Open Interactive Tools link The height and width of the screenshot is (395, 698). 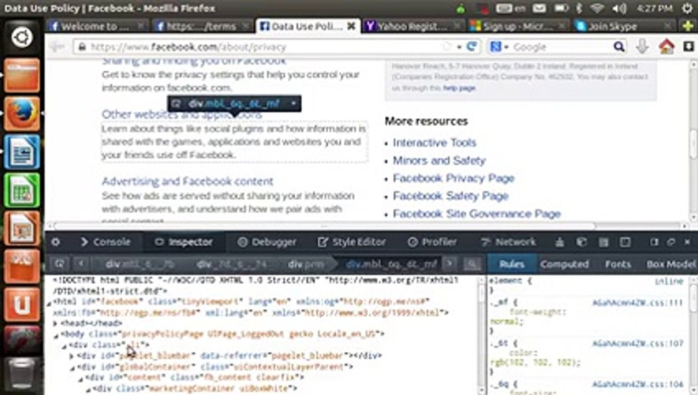435,143
